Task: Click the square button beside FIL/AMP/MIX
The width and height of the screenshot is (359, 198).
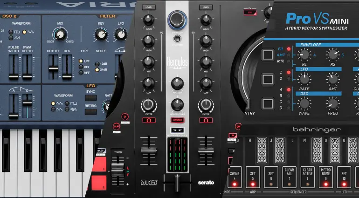Action: pos(268,55)
